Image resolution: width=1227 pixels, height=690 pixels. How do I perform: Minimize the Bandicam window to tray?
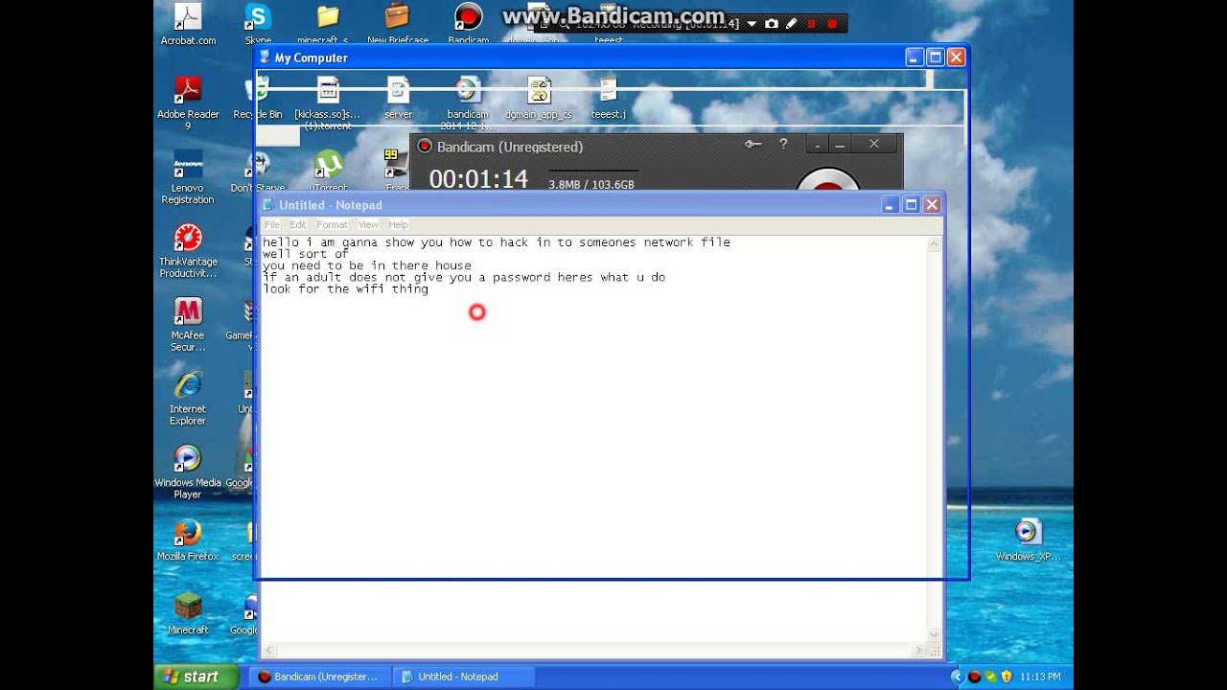pyautogui.click(x=818, y=145)
